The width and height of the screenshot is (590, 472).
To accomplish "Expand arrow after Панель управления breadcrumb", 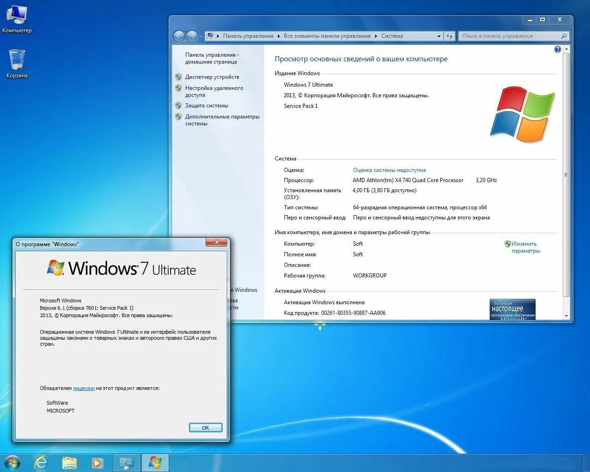I will (x=279, y=36).
